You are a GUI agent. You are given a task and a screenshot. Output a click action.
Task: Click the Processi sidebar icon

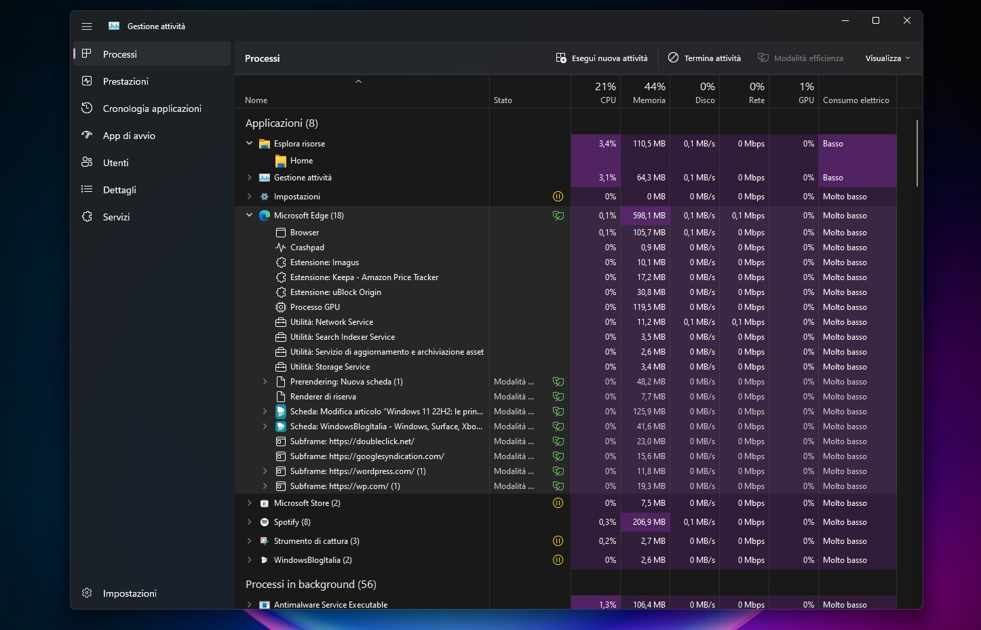[87, 54]
